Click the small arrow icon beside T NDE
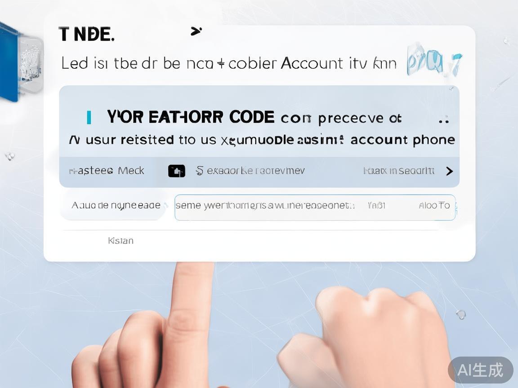 [196, 31]
